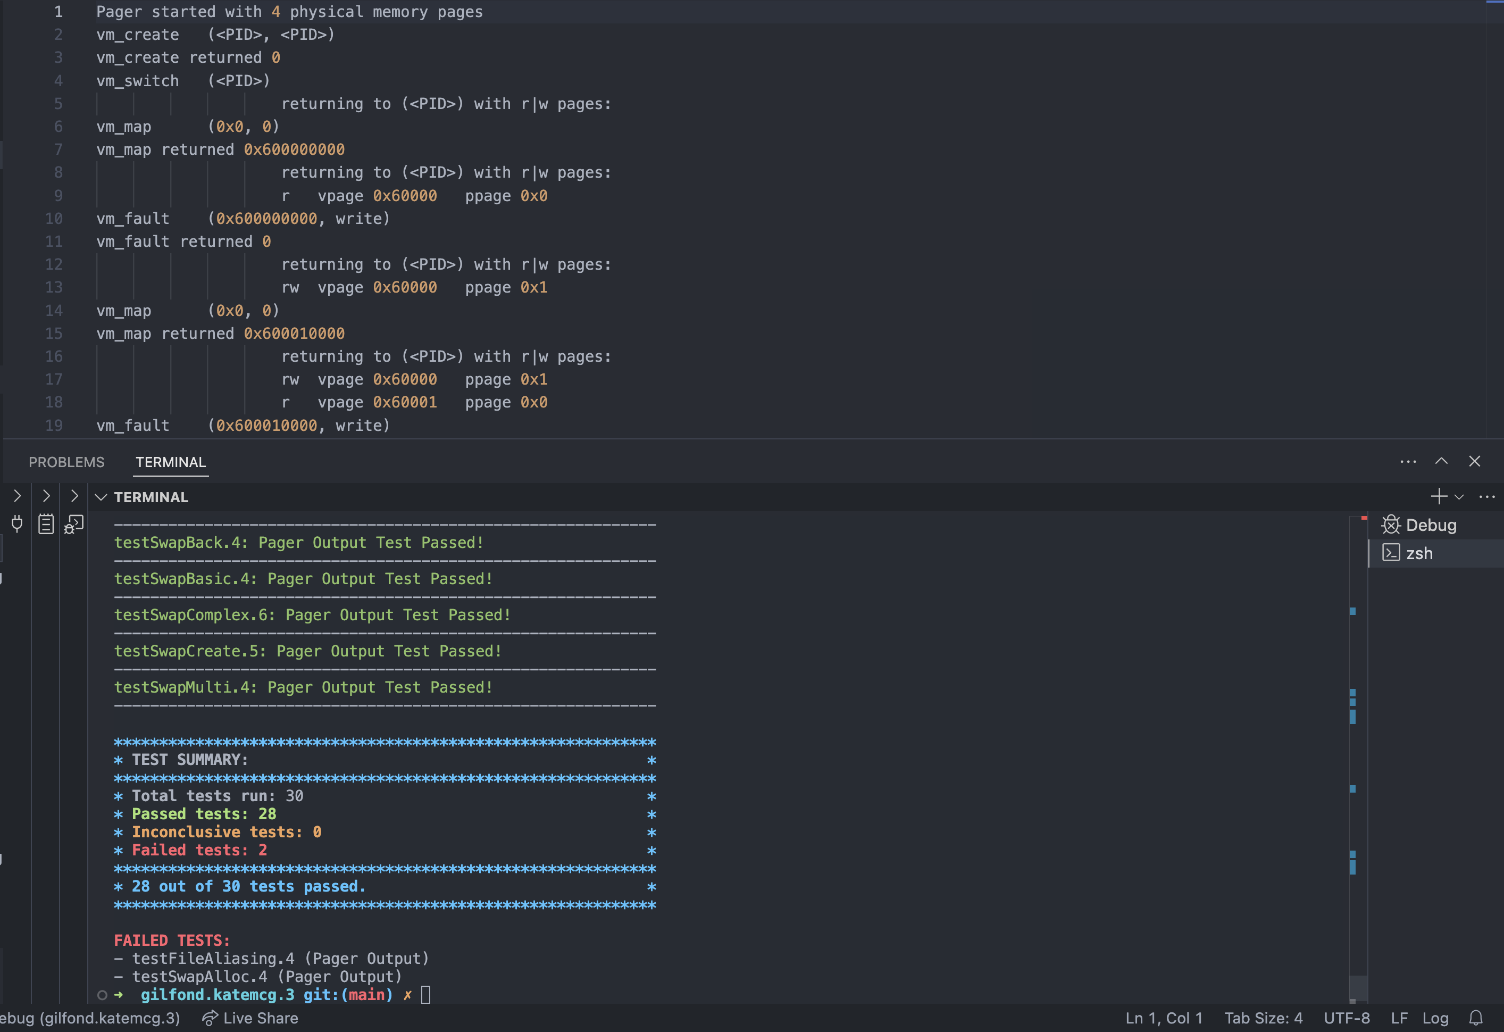Click line number 19 in the gutter
This screenshot has height=1032, width=1504.
click(54, 426)
